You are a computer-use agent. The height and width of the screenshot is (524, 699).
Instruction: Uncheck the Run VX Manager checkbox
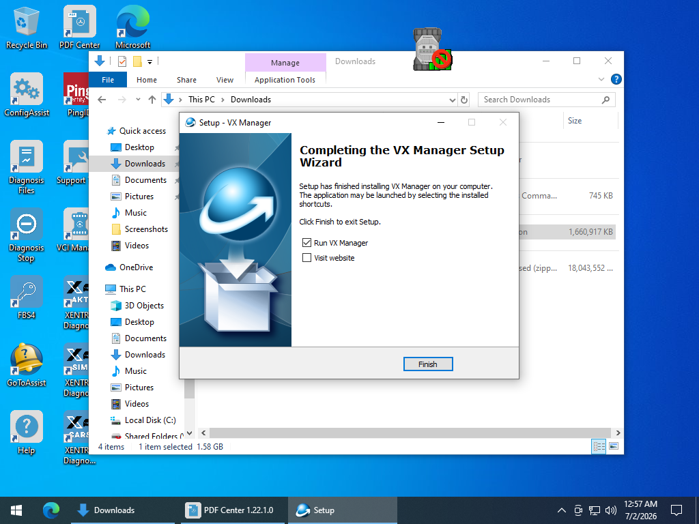(x=306, y=242)
